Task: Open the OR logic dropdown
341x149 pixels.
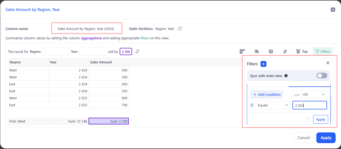Action: point(314,94)
